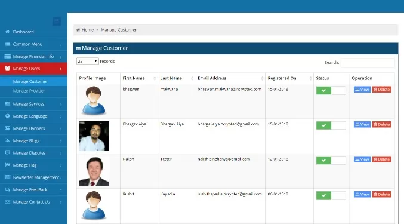The height and width of the screenshot is (224, 404).
Task: Click Rushit's default avatar image
Action: pyautogui.click(x=94, y=205)
